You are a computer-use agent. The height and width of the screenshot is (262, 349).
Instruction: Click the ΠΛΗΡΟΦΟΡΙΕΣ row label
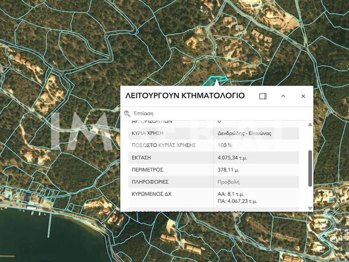click(x=150, y=182)
